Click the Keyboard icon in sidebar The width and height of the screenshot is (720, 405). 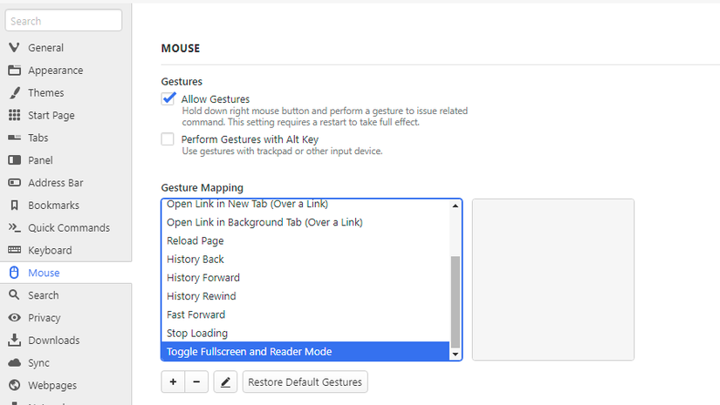point(14,250)
